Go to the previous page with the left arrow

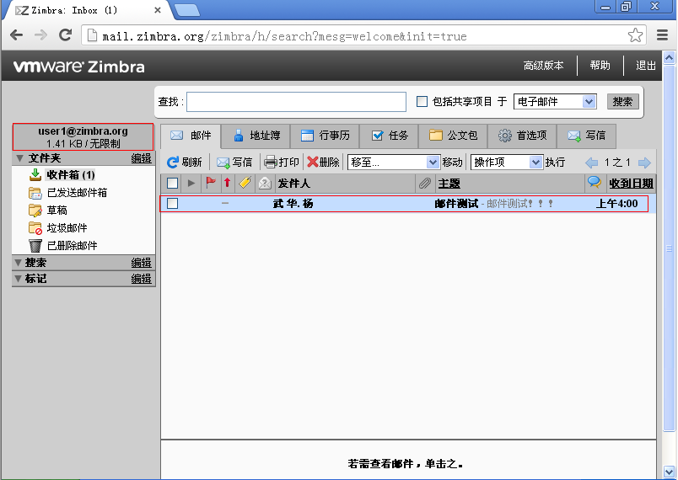(591, 163)
